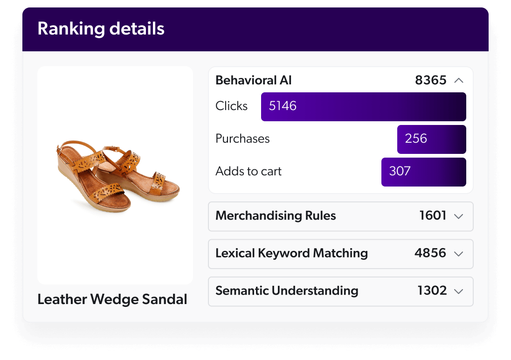Select the Clicks label text
Image resolution: width=511 pixels, height=360 pixels.
[231, 106]
